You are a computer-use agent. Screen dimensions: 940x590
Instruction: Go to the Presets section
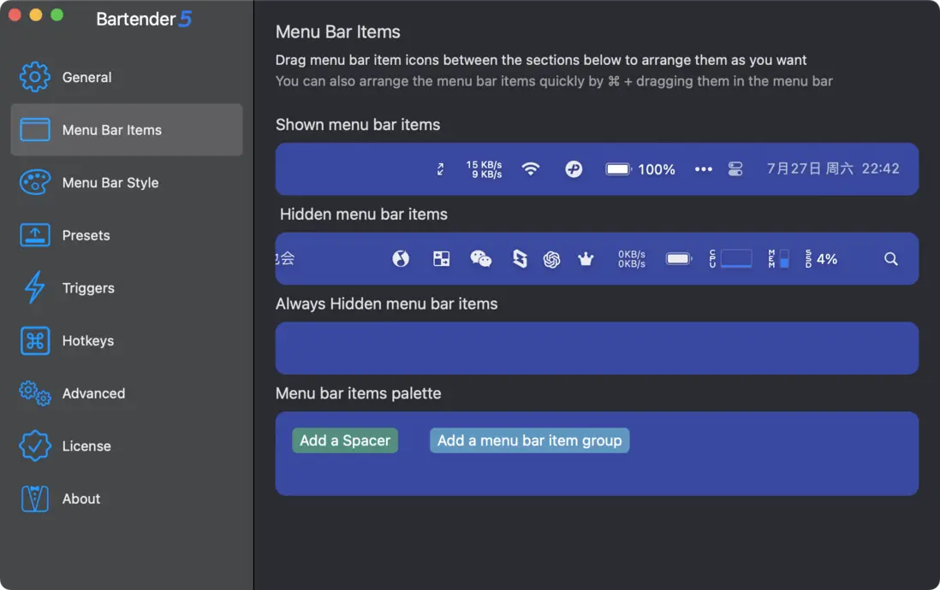click(86, 235)
